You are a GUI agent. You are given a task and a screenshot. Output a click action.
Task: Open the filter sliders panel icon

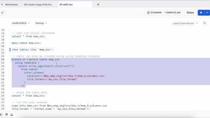2,12
